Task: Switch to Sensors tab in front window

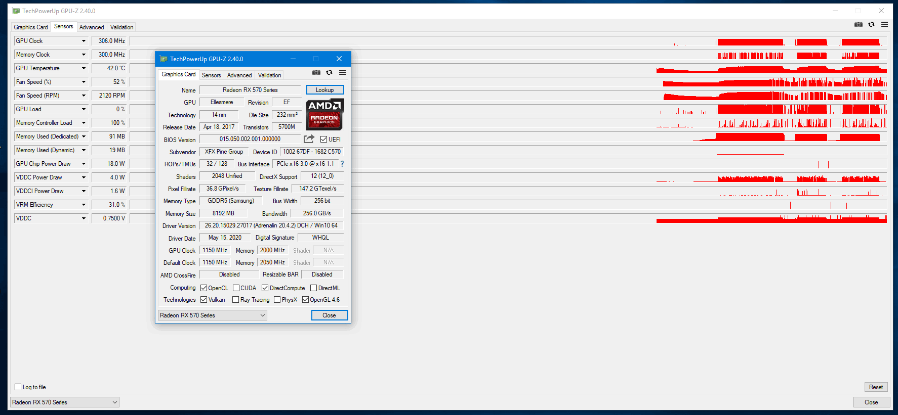Action: 211,75
